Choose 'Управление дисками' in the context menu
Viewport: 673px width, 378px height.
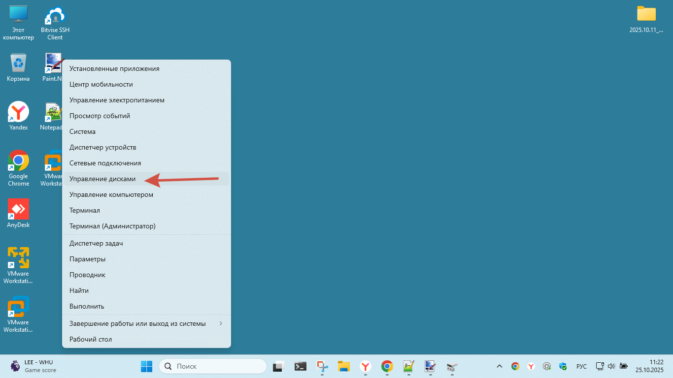pos(102,179)
